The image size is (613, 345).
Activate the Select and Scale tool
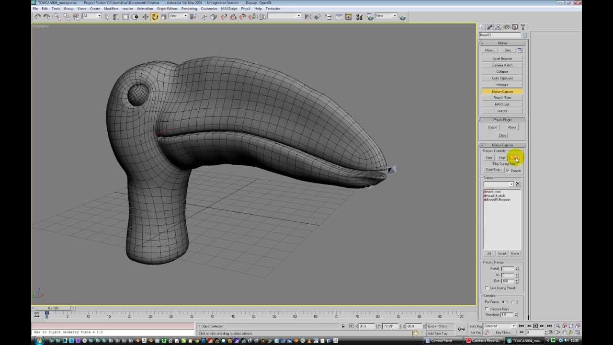pos(164,17)
